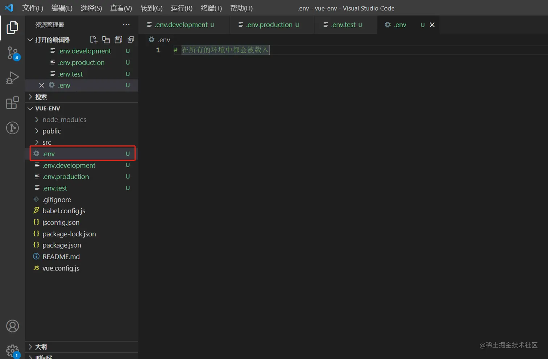The width and height of the screenshot is (548, 359).
Task: Click the VS Code logo icon
Action: pyautogui.click(x=9, y=8)
